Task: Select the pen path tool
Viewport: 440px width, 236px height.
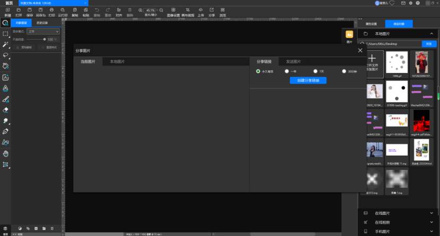Action: tap(5, 131)
